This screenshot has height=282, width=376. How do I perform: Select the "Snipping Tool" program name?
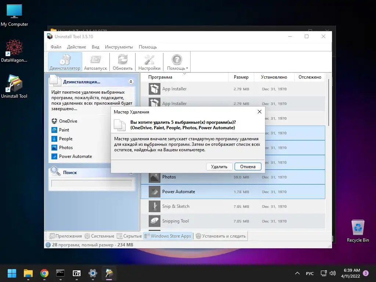[176, 221]
